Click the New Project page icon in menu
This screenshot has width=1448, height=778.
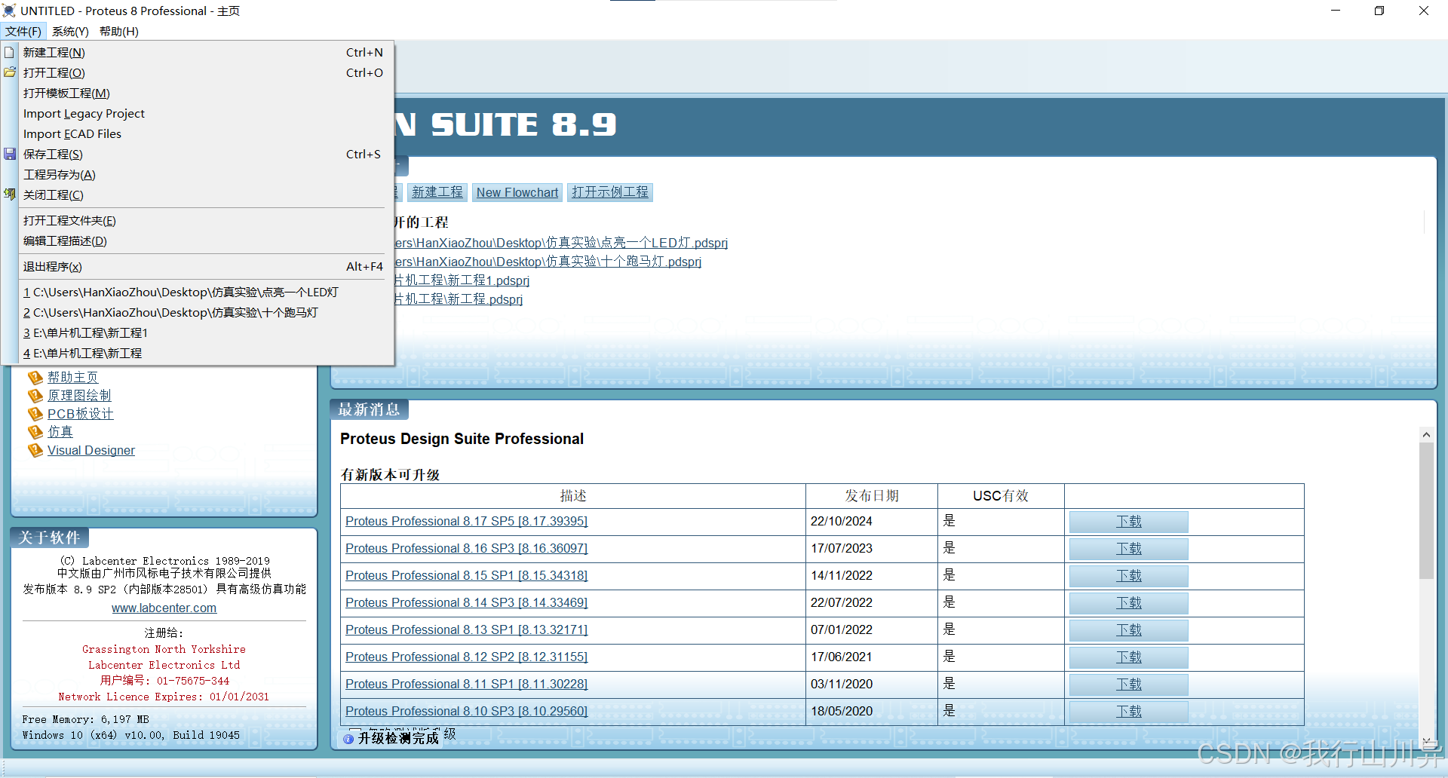(9, 52)
